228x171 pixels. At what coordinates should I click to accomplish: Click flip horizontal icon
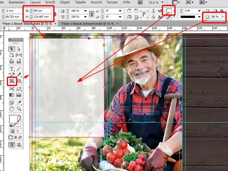click(x=129, y=17)
